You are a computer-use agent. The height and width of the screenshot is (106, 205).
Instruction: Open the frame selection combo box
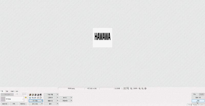[x=12, y=99]
